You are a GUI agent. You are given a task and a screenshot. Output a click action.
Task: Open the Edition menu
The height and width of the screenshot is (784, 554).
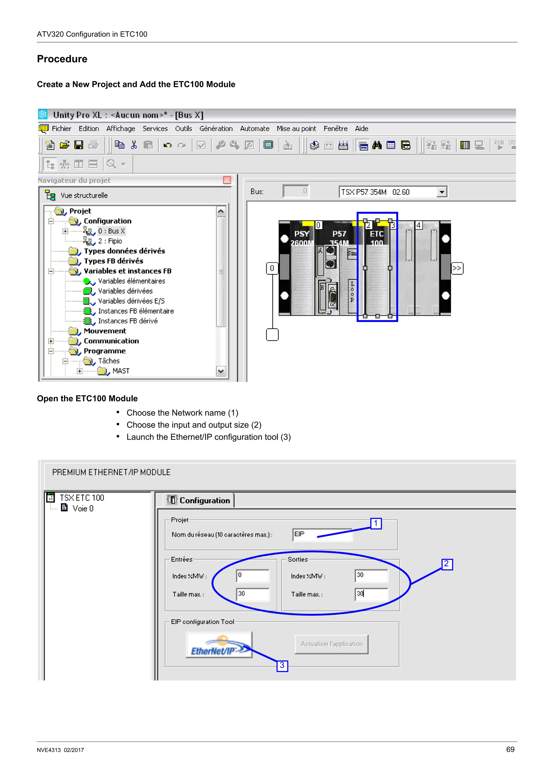click(x=89, y=129)
